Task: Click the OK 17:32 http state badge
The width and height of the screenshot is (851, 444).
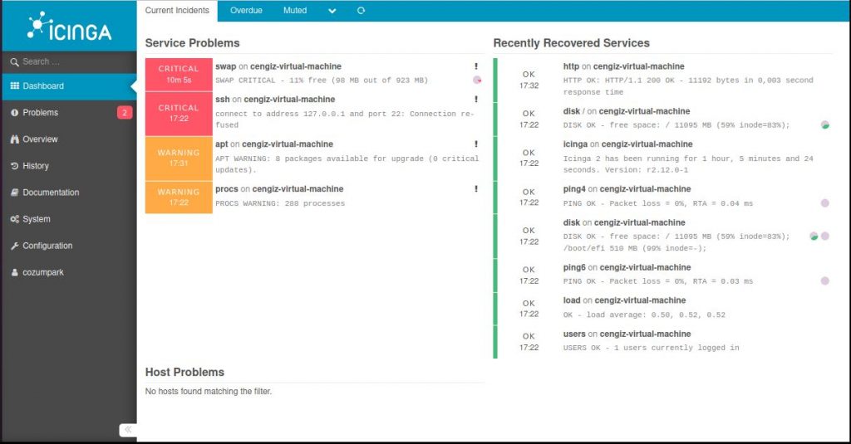Action: 529,80
